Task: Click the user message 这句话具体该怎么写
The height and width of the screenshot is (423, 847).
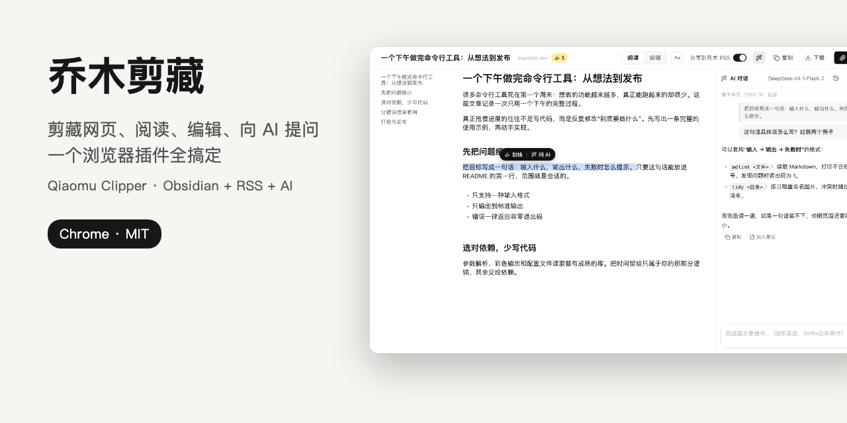Action: (794, 132)
